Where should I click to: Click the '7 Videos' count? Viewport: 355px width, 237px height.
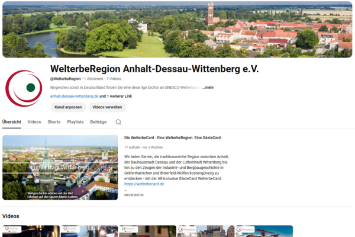click(114, 79)
